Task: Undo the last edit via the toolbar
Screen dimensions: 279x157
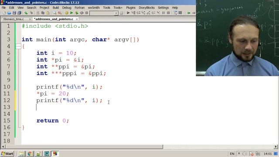Action: tap(26, 13)
